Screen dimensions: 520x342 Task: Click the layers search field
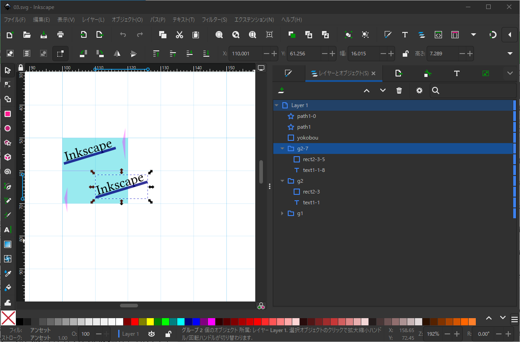(473, 90)
